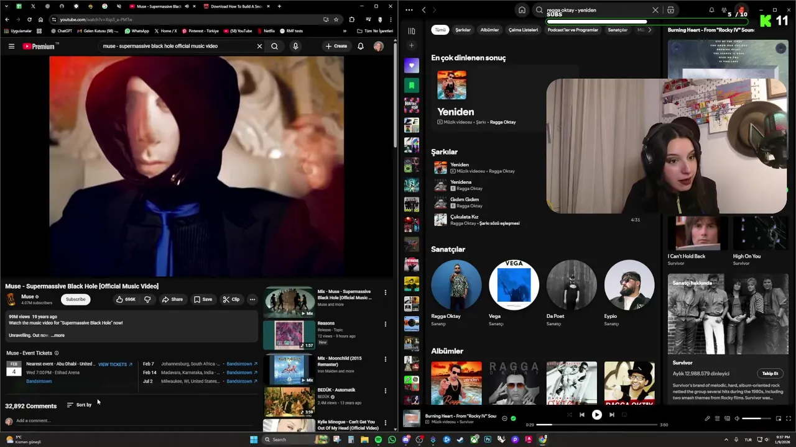
Task: Select the Albümler filter chip
Action: [489, 30]
